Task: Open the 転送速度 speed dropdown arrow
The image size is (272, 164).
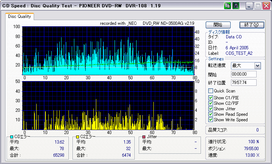Action: point(258,66)
